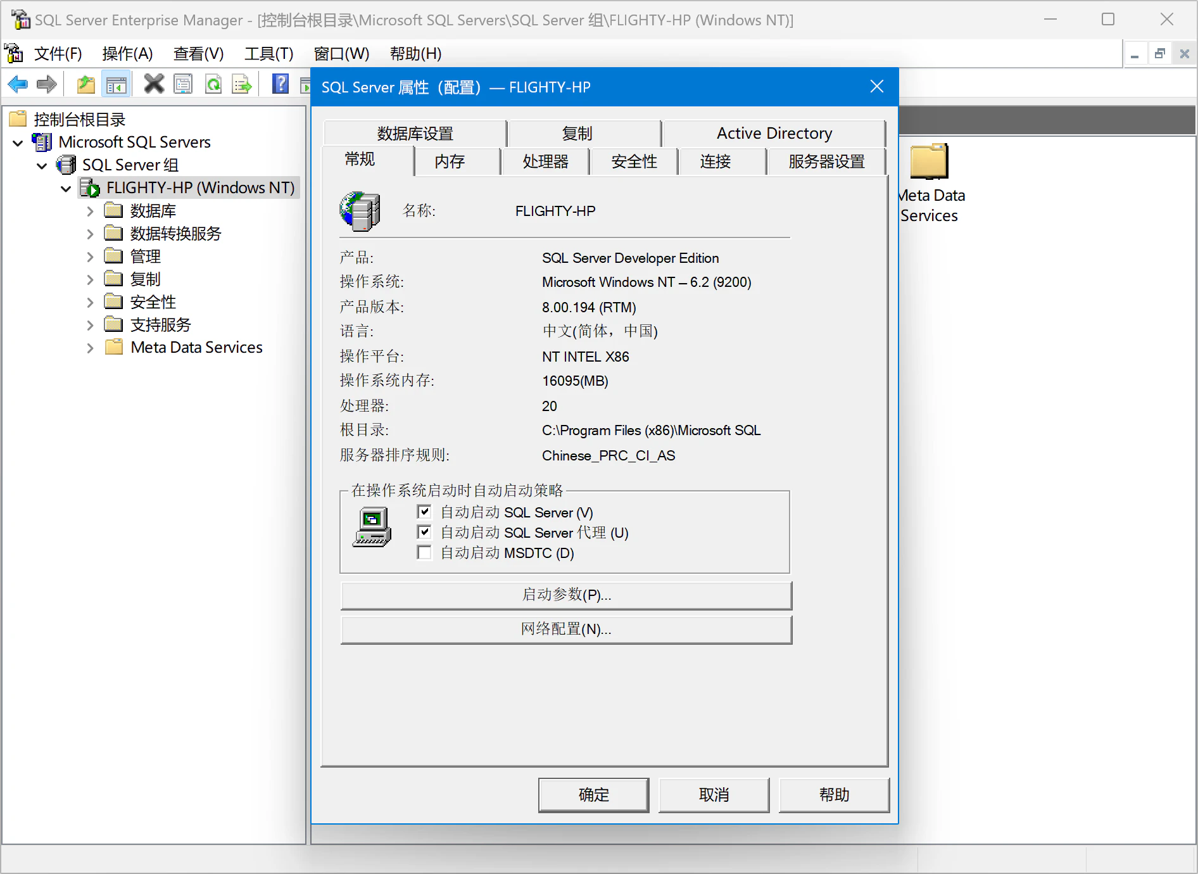Click the blue question mark Help icon
1198x874 pixels.
(281, 83)
